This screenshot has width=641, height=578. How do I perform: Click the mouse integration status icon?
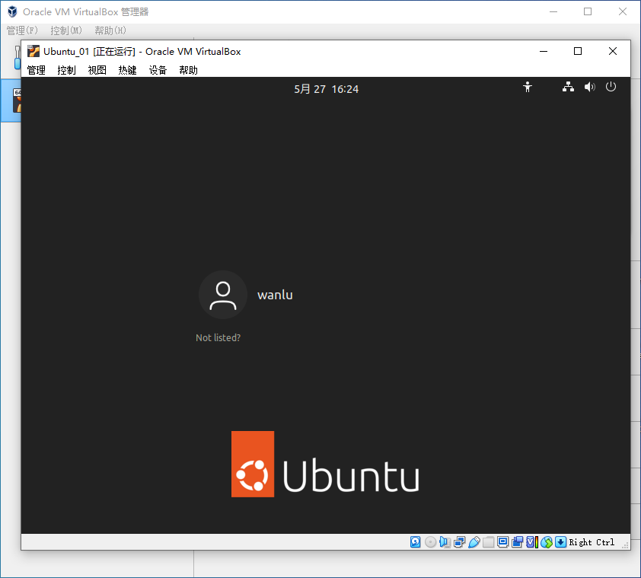(x=547, y=542)
